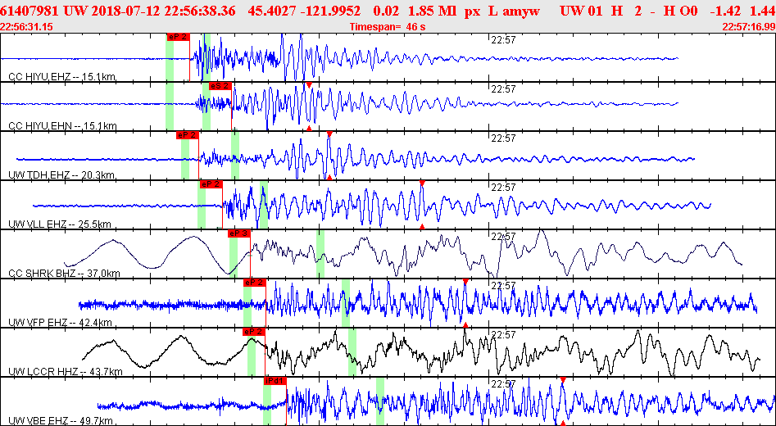Image resolution: width=776 pixels, height=426 pixels.
Task: Click the 1.44 value at header end
Action: coord(763,11)
